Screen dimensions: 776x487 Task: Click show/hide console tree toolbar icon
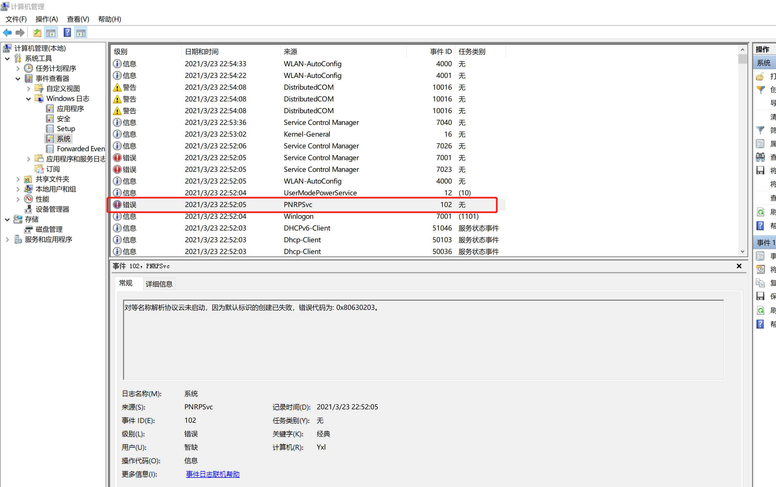point(51,32)
